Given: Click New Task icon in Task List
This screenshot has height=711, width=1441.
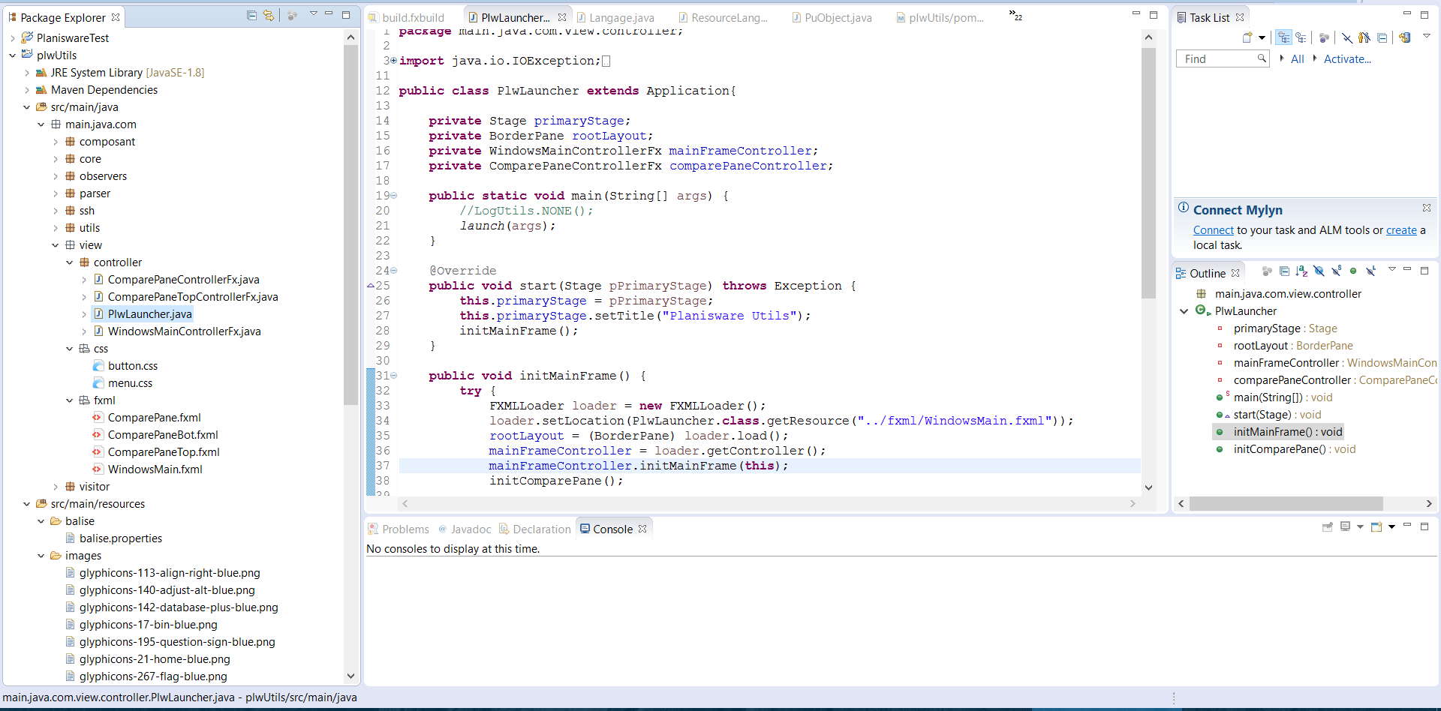Looking at the screenshot, I should tap(1247, 37).
